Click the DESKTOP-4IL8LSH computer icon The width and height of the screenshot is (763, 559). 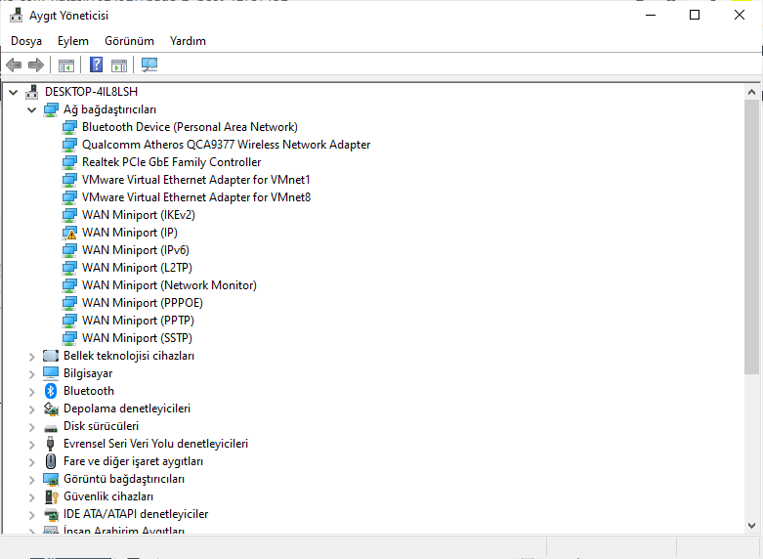tap(31, 92)
